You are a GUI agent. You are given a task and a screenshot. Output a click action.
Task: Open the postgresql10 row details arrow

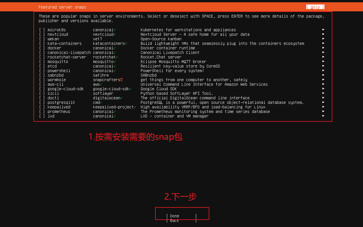tap(323, 102)
